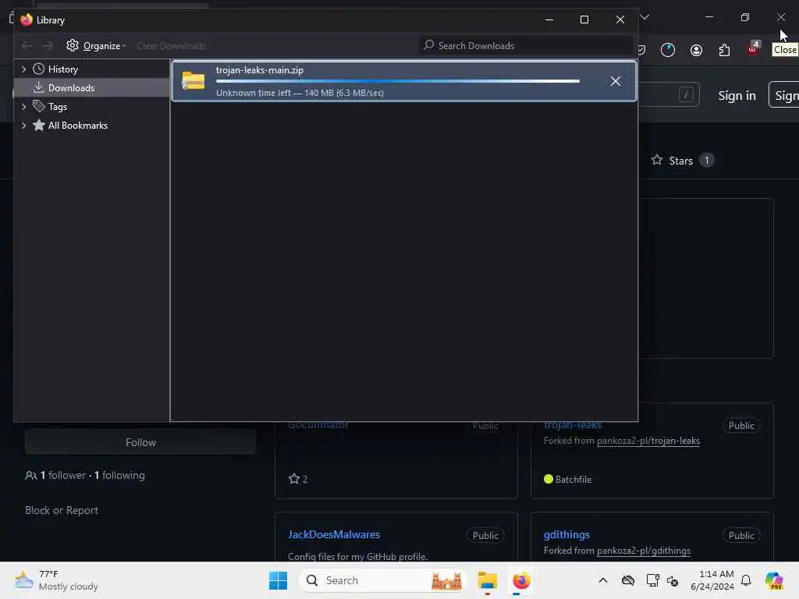Expand the All Bookmarks tree node
The image size is (799, 599).
tap(23, 126)
